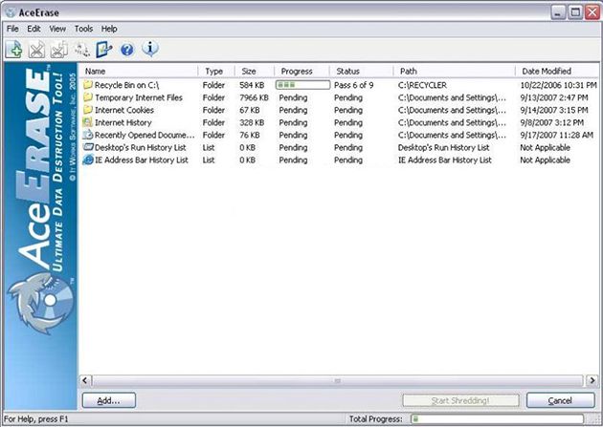This screenshot has width=603, height=427.
Task: Click the Add file toolbar icon
Action: point(14,50)
